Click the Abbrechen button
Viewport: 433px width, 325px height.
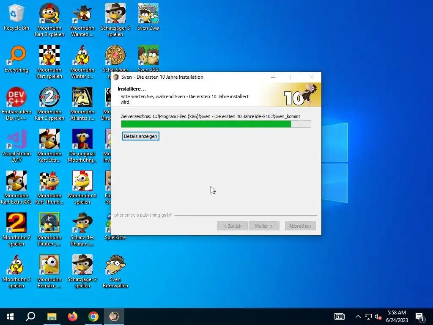pos(300,226)
